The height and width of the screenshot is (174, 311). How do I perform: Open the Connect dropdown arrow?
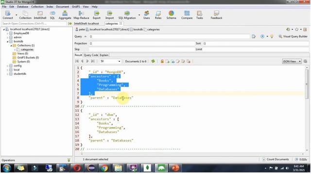[16, 15]
